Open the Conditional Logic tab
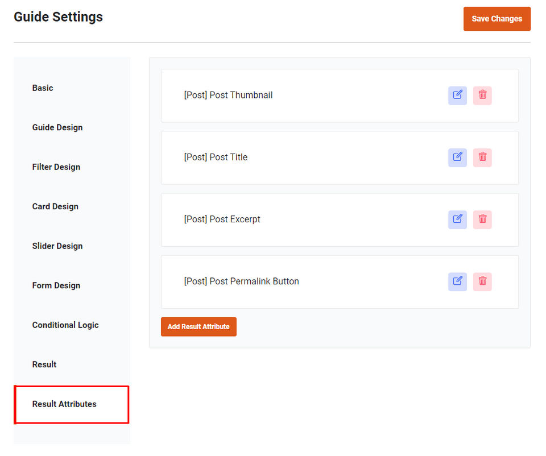The width and height of the screenshot is (546, 456). click(65, 325)
